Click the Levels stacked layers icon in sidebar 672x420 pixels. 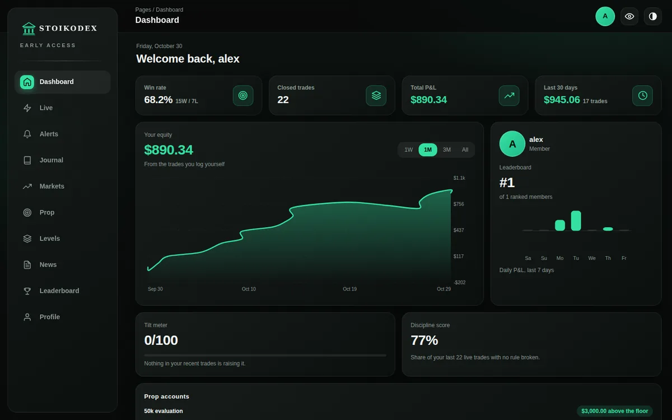pyautogui.click(x=27, y=239)
